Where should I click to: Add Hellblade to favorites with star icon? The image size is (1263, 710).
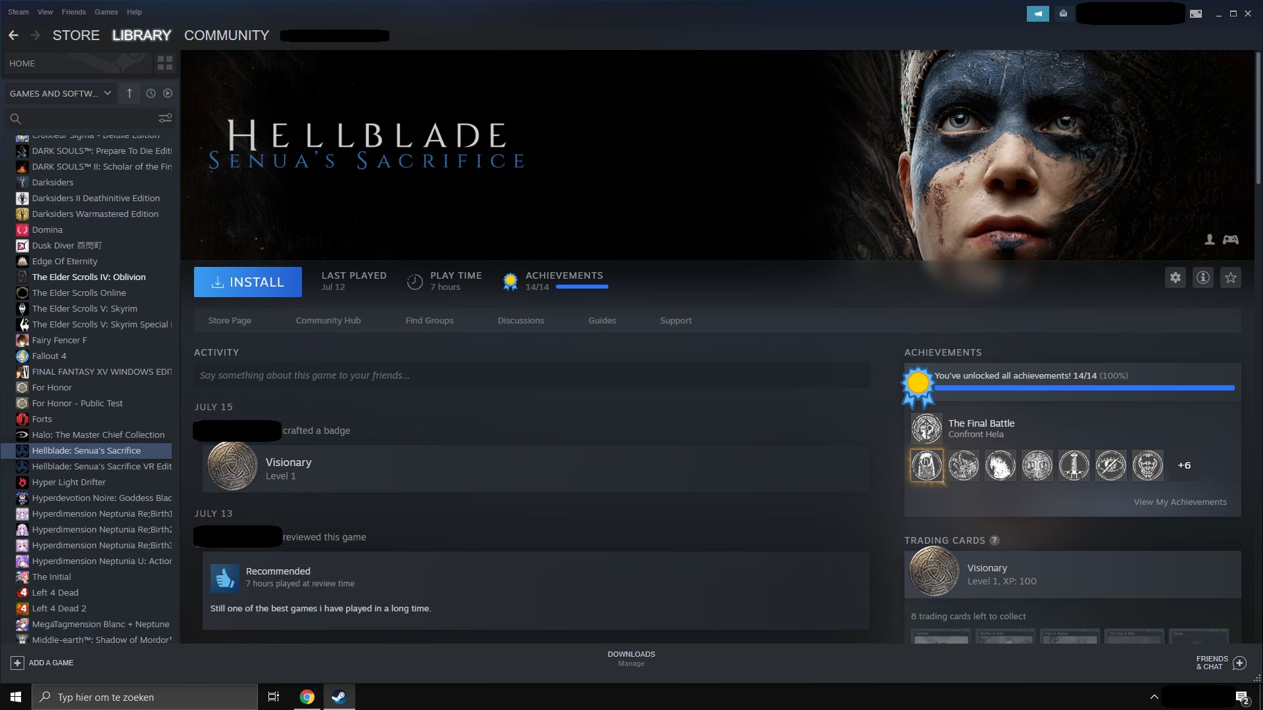click(1230, 278)
